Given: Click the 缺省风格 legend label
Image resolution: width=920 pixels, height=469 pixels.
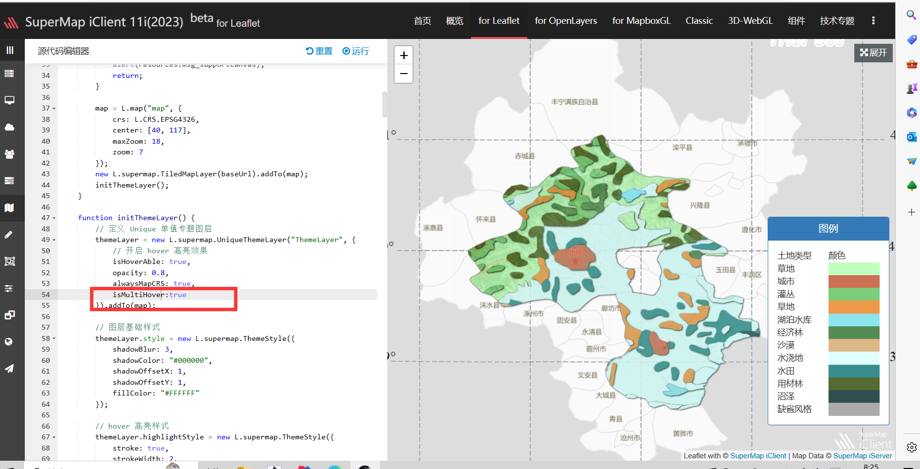Looking at the screenshot, I should point(794,409).
